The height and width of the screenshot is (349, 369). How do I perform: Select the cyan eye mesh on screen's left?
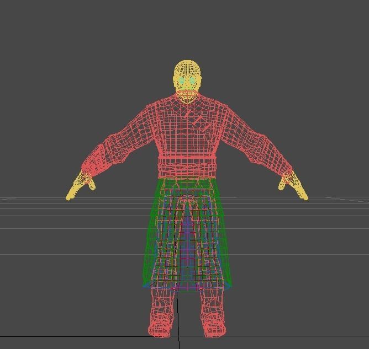coord(181,80)
